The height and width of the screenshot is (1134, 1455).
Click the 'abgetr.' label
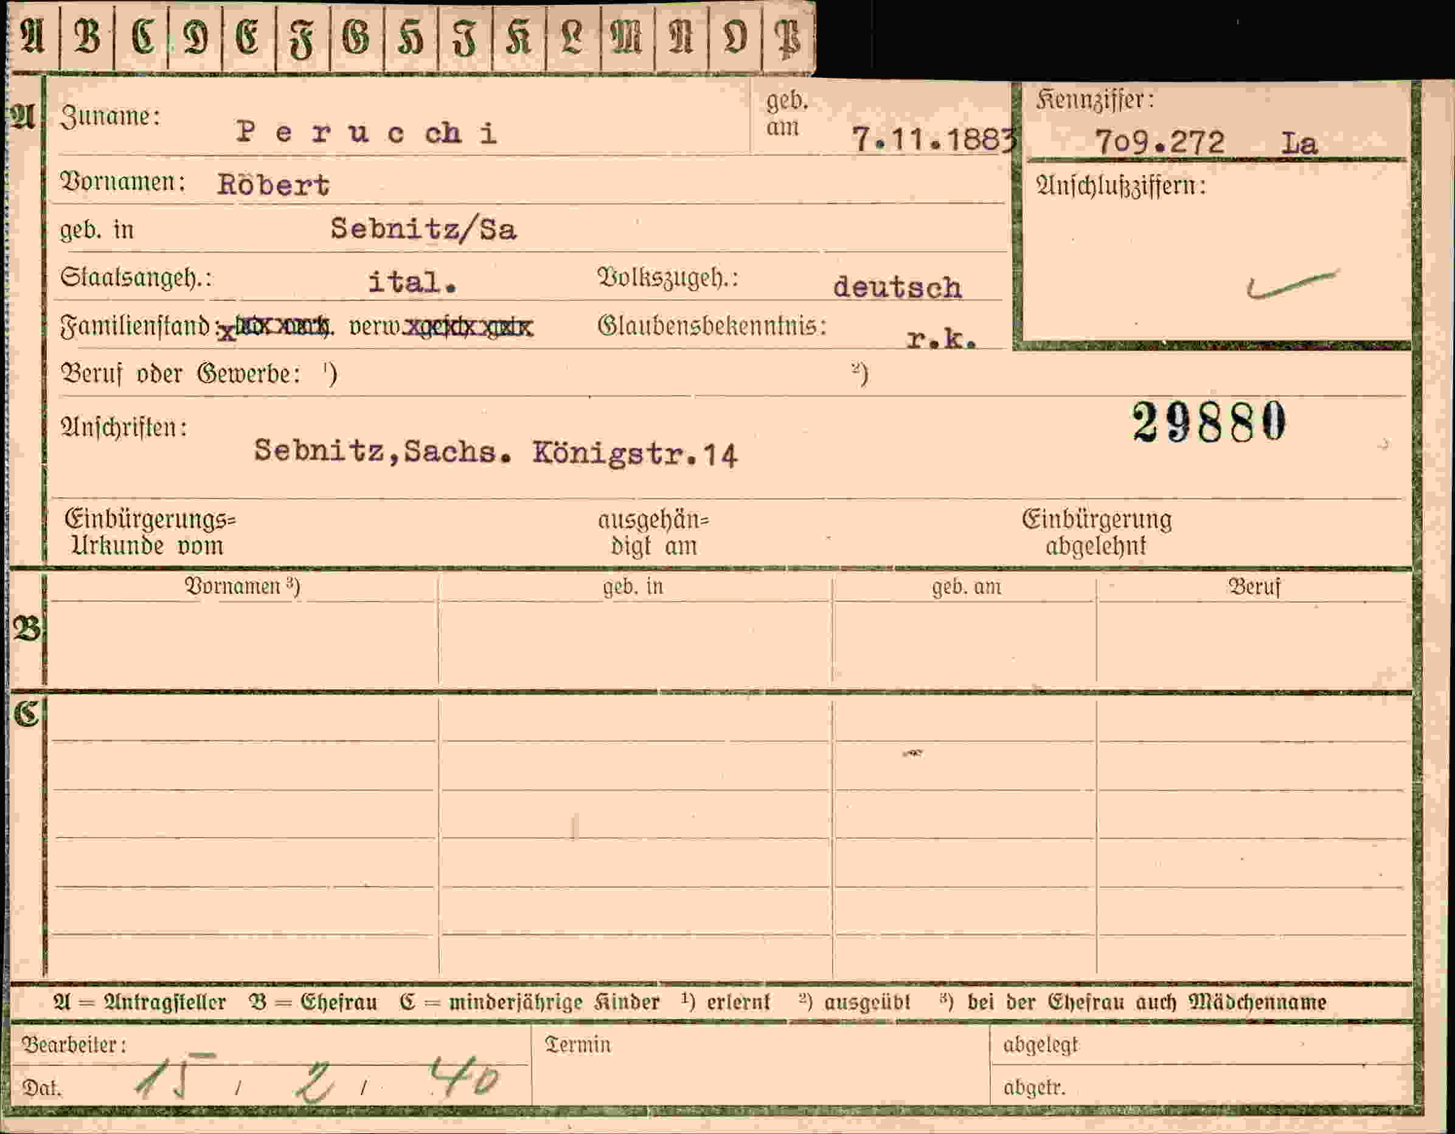[x=1034, y=1087]
